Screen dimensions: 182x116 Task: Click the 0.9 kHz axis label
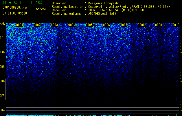pos(2,67)
